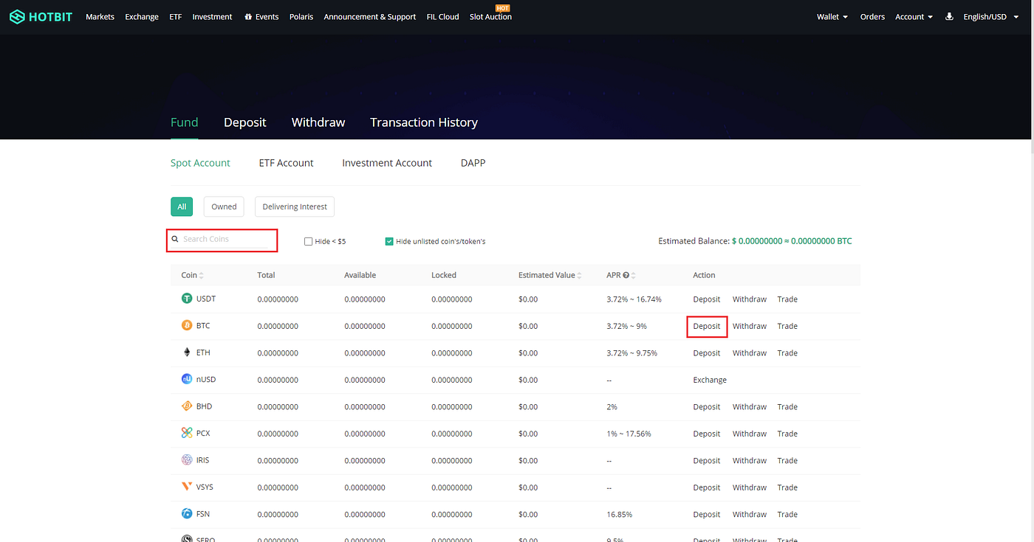Open the Markets menu
Image resolution: width=1034 pixels, height=542 pixels.
[100, 16]
